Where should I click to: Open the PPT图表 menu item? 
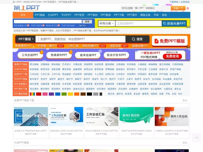[106, 15]
